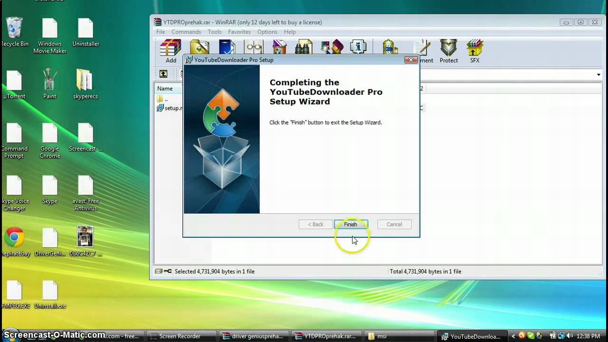The width and height of the screenshot is (608, 342).
Task: Select the Uninstall.exe desktop icon
Action: pos(50,295)
